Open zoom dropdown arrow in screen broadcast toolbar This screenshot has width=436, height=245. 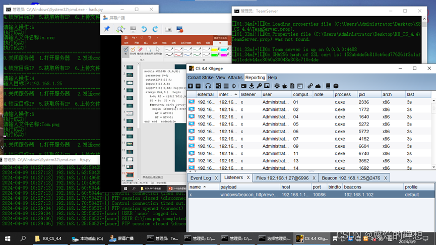click(124, 29)
